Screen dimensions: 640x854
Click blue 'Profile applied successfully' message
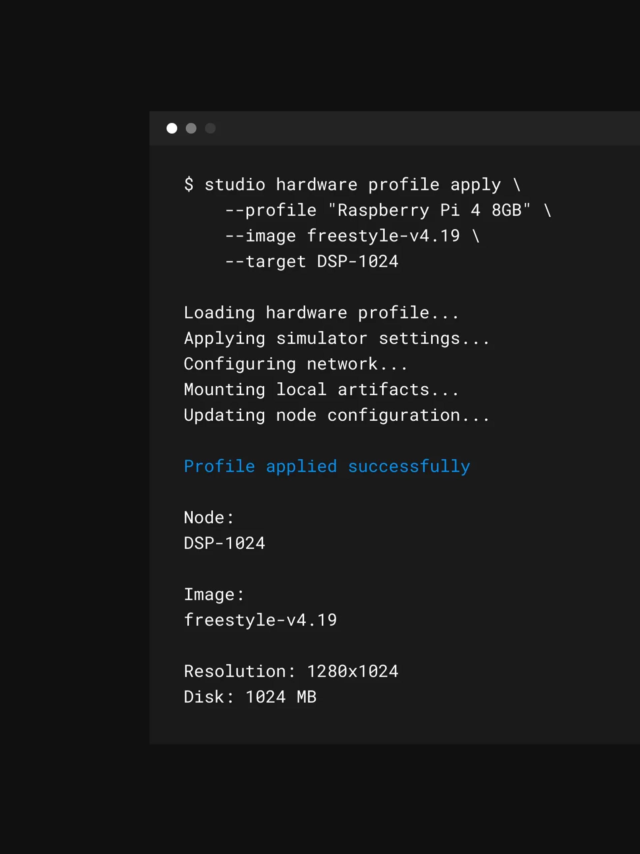click(x=327, y=466)
